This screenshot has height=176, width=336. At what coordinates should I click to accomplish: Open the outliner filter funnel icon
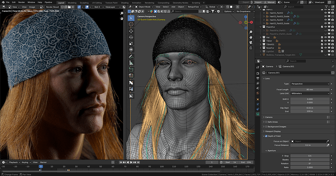(x=326, y=7)
